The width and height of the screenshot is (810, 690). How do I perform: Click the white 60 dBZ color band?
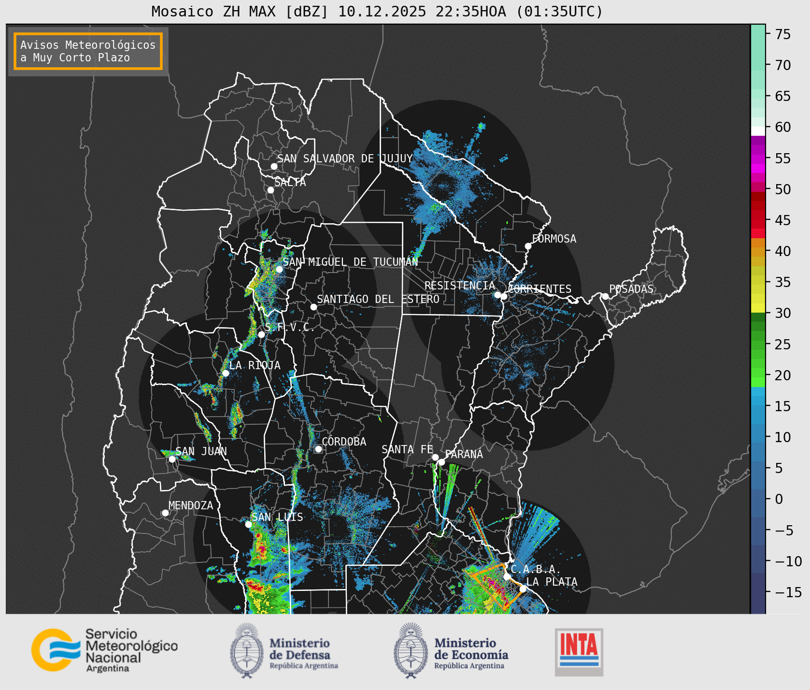coord(758,130)
